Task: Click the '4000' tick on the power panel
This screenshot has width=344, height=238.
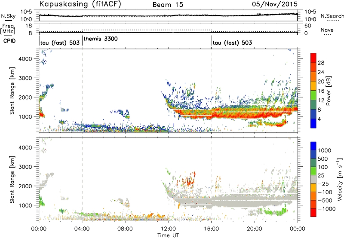Action: (25, 59)
